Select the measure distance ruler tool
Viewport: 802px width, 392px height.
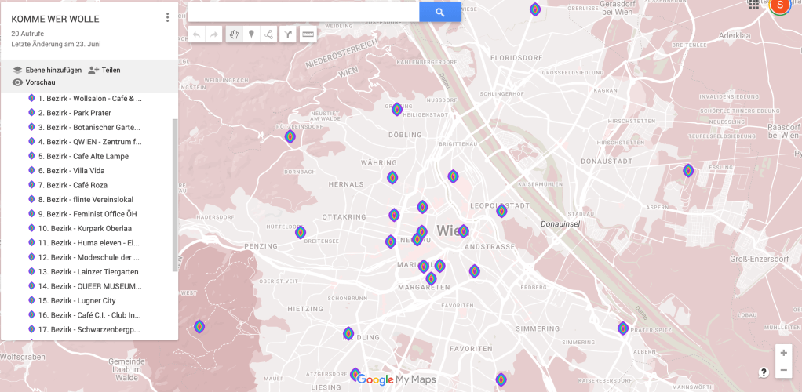308,34
